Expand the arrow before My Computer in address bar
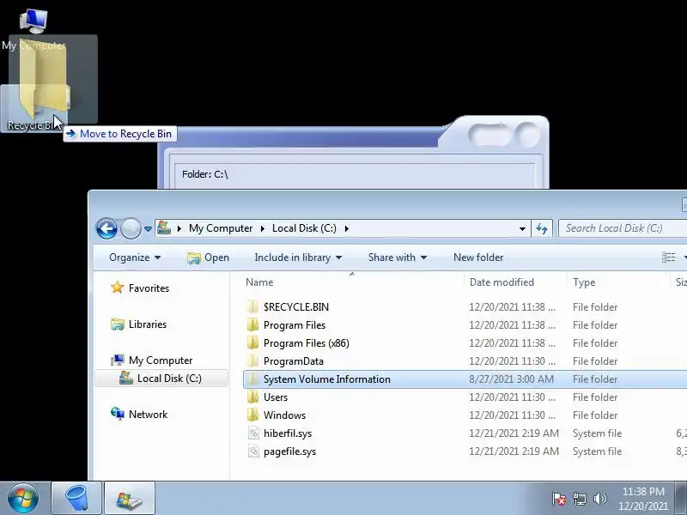Viewport: 687px width, 515px height. tap(179, 228)
